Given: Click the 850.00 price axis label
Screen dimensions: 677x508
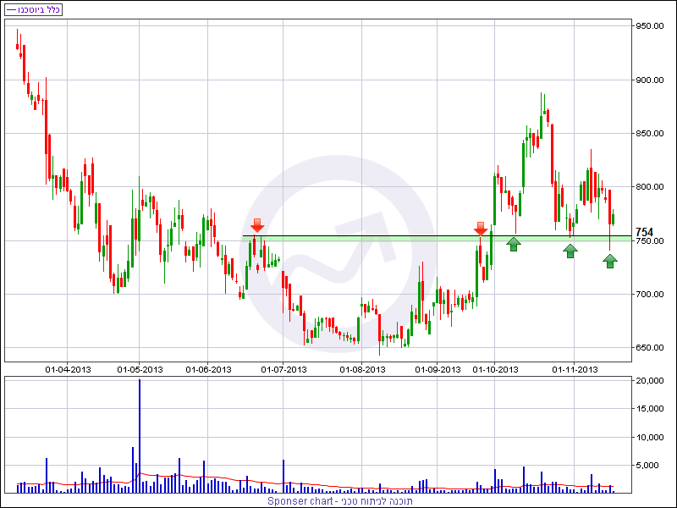Looking at the screenshot, I should [x=649, y=134].
